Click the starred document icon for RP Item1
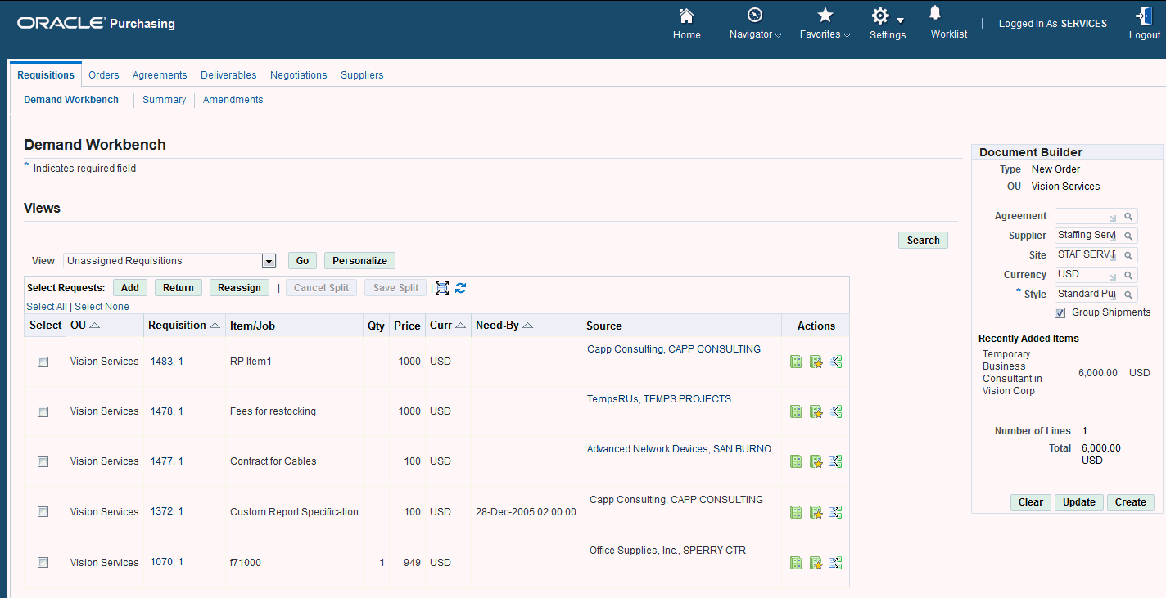The width and height of the screenshot is (1166, 598). (x=816, y=362)
